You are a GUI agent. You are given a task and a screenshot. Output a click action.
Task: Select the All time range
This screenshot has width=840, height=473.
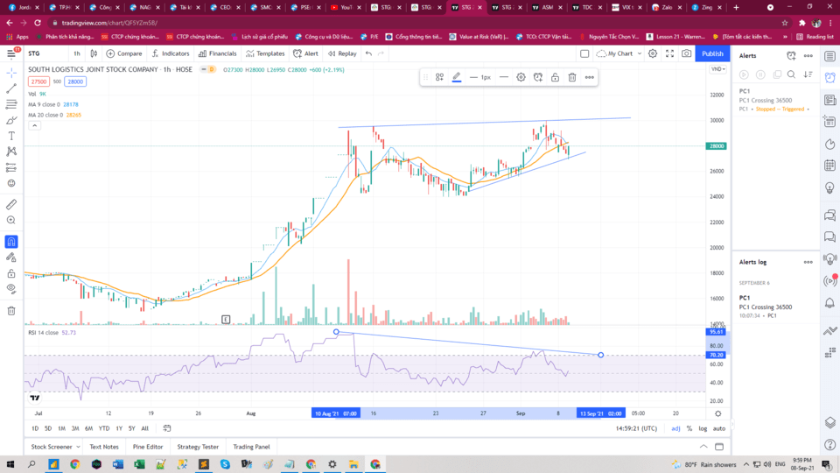click(144, 428)
